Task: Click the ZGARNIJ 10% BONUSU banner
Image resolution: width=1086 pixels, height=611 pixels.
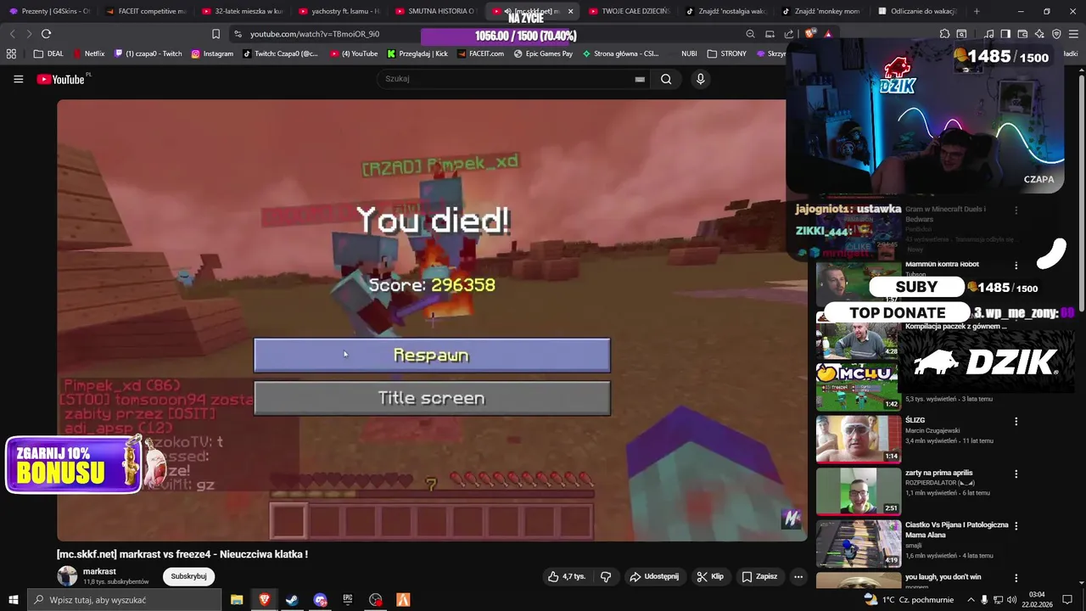Action: tap(75, 465)
